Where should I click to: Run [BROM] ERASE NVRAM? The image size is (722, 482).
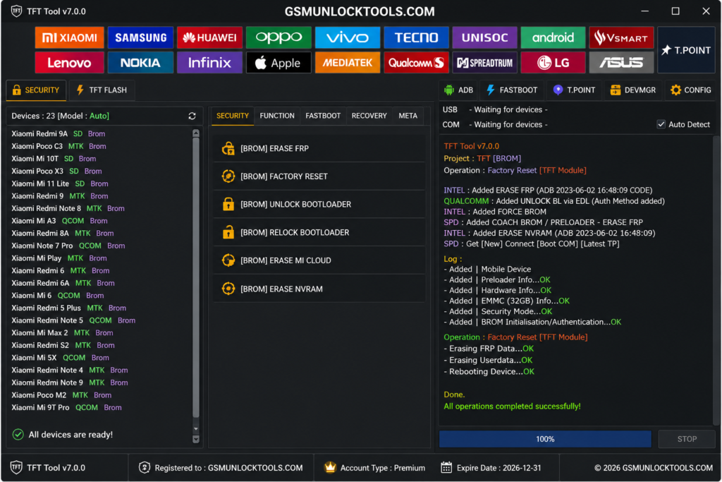(319, 289)
